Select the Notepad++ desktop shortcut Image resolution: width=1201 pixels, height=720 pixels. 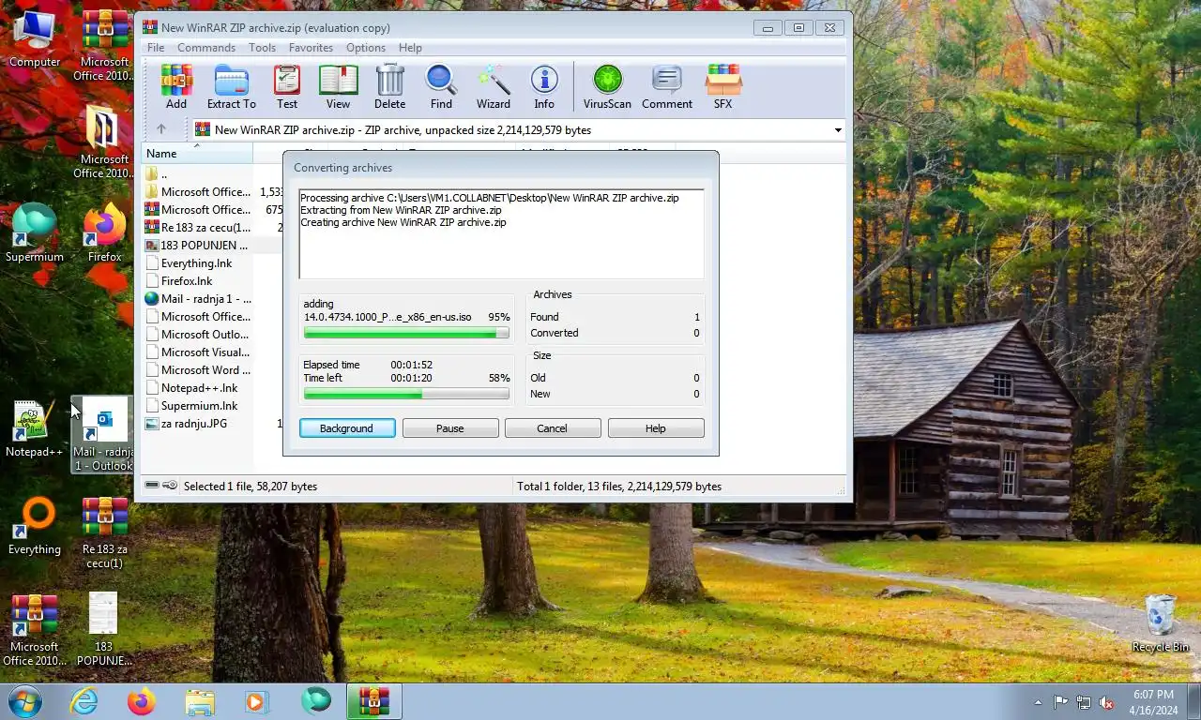35,429
